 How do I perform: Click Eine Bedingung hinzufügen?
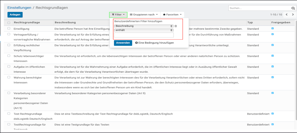pyautogui.click(x=155, y=43)
